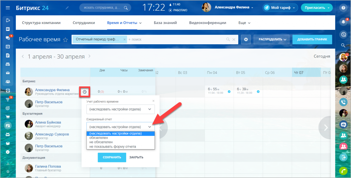Open the Учет рабочего времени dropdown
The image size is (351, 178).
(121, 109)
